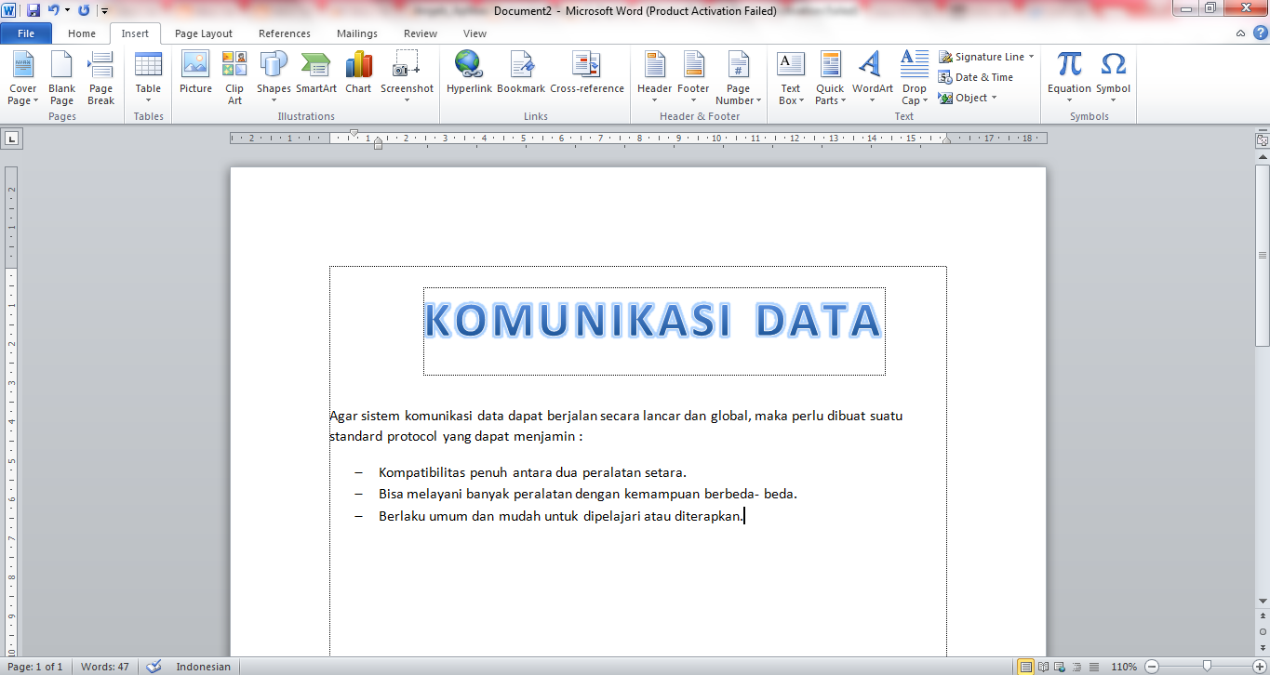Open the Screenshot tool
The height and width of the screenshot is (675, 1270).
tap(407, 78)
